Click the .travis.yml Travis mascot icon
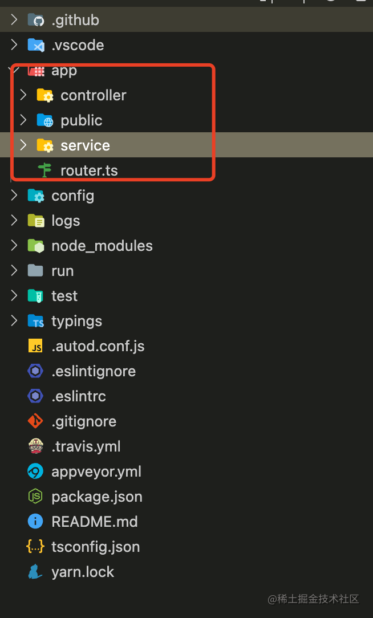The height and width of the screenshot is (618, 373). pyautogui.click(x=35, y=446)
